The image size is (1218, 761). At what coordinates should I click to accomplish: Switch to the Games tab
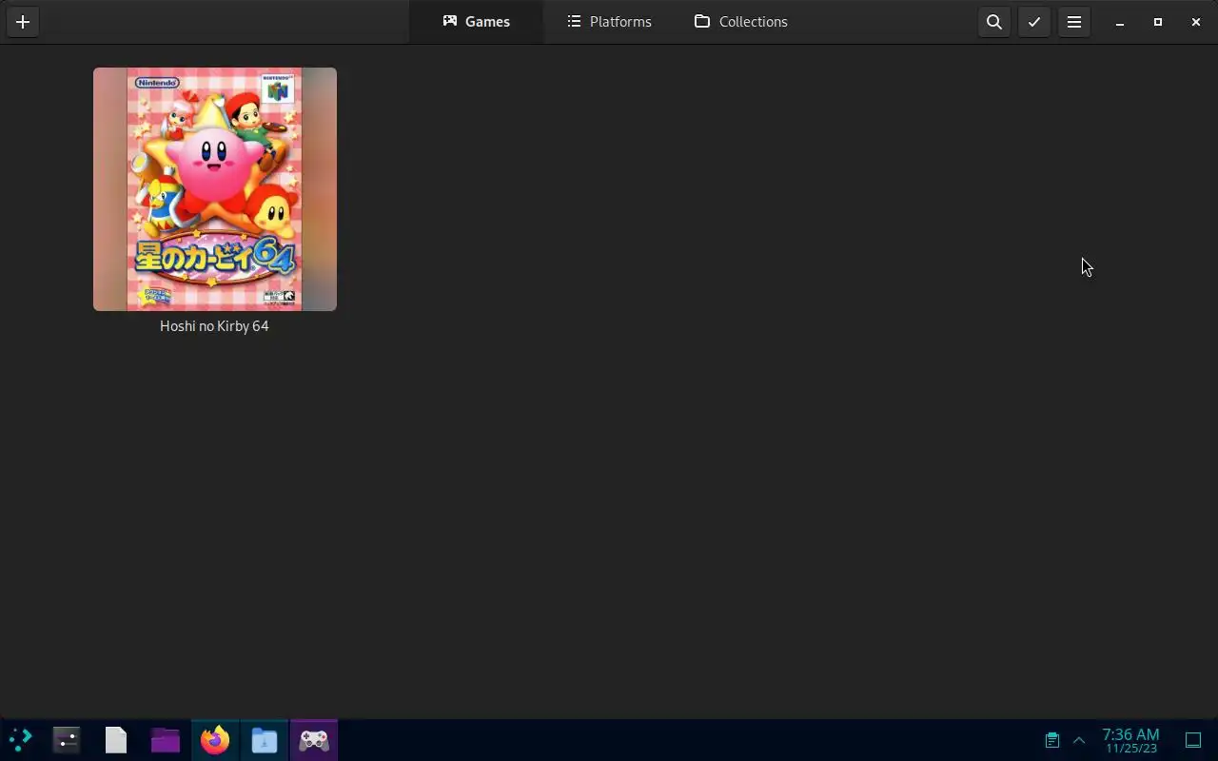(476, 22)
